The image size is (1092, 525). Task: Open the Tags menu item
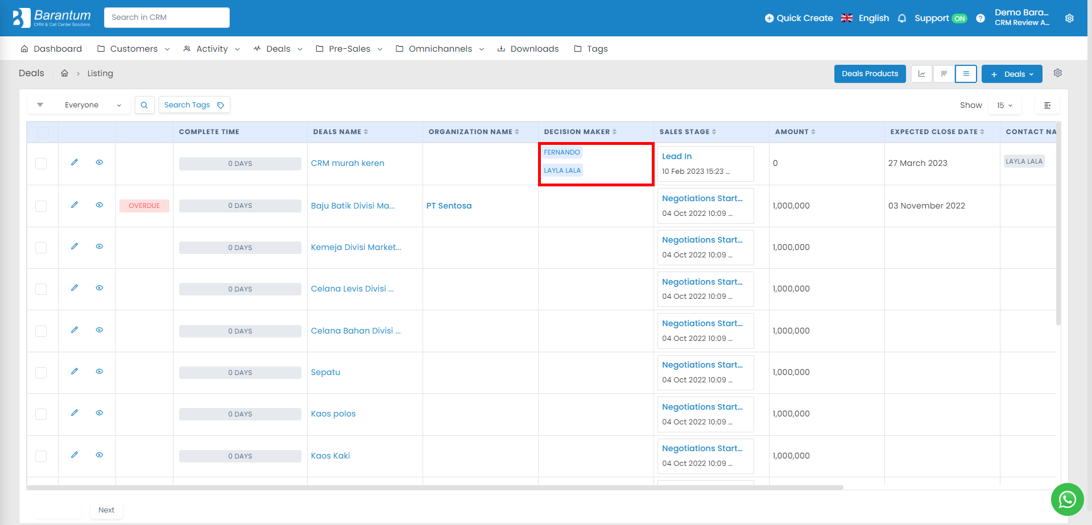(x=591, y=49)
